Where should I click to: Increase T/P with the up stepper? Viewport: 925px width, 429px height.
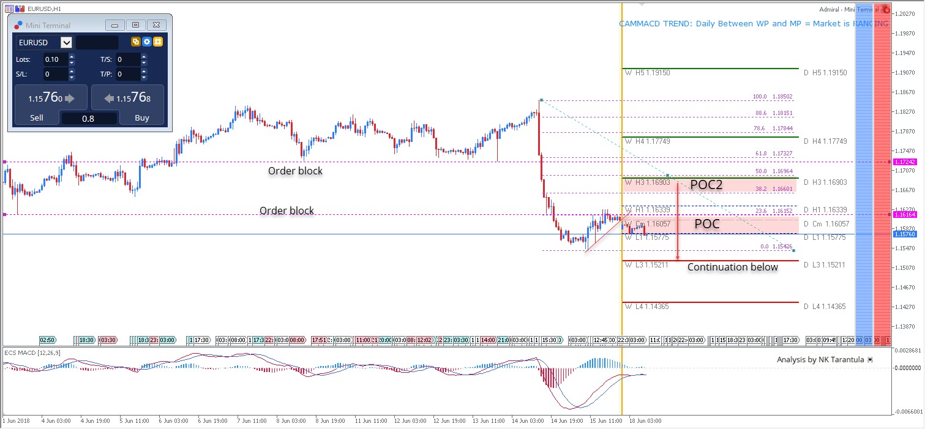click(144, 72)
